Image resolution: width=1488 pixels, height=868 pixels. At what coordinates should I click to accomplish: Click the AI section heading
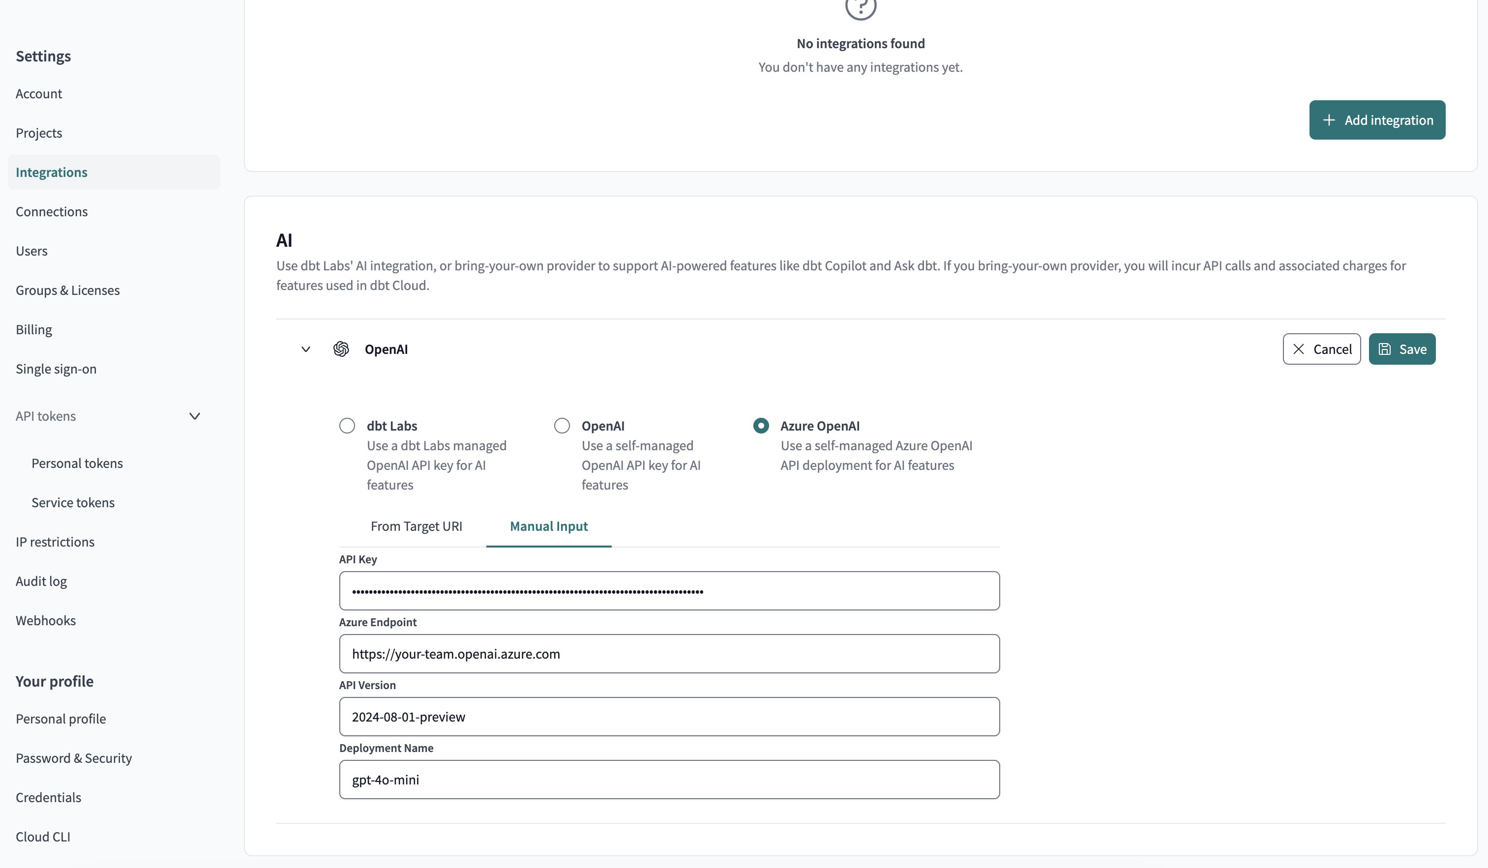tap(284, 240)
